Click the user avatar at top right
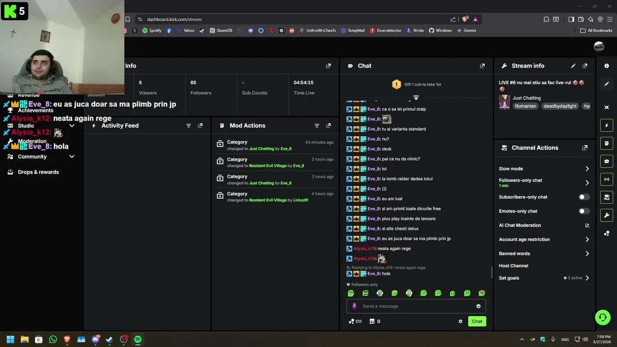This screenshot has height=347, width=617. 599,46
